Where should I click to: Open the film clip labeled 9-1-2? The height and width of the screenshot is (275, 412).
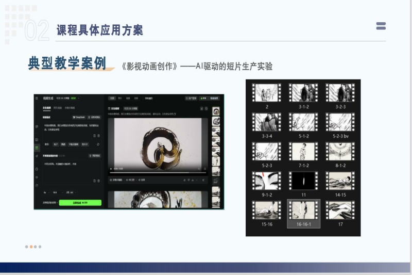266,184
